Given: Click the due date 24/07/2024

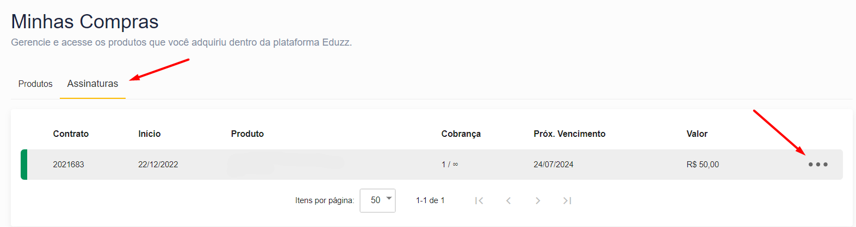Looking at the screenshot, I should [553, 165].
